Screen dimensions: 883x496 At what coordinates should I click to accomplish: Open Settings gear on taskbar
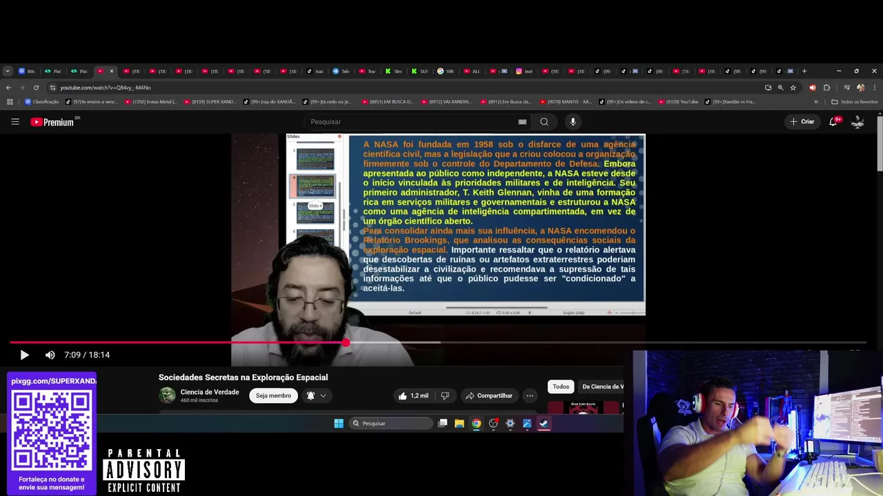tap(510, 424)
